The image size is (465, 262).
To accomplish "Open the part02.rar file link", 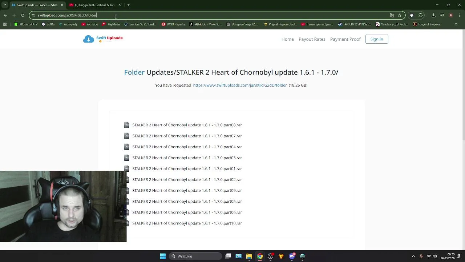I will (x=187, y=179).
